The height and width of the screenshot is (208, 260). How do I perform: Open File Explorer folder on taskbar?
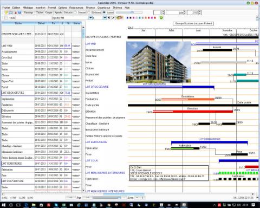coord(34,205)
